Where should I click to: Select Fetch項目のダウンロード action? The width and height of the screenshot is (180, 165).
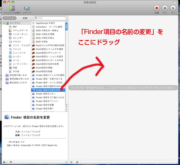[x=48, y=53]
